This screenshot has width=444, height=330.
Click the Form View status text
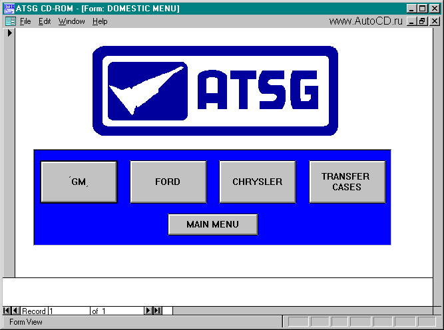tap(26, 322)
